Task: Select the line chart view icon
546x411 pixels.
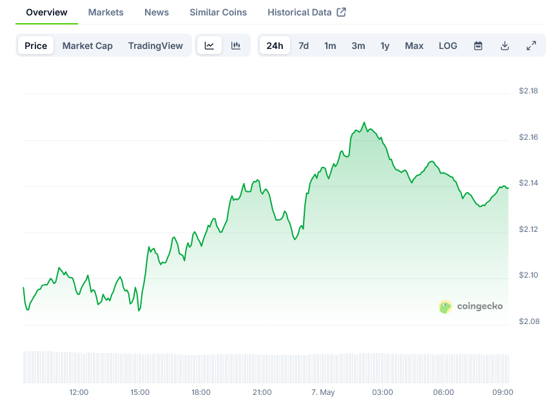Action: pyautogui.click(x=209, y=46)
